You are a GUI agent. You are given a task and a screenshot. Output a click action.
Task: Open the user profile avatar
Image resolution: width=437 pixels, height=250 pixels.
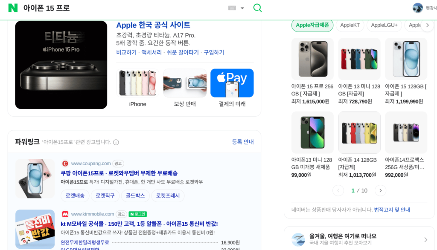[x=417, y=8]
